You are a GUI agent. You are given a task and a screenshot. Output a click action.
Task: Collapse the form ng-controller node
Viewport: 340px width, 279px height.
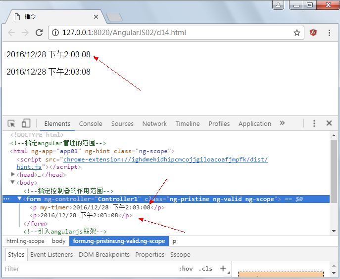(x=19, y=199)
